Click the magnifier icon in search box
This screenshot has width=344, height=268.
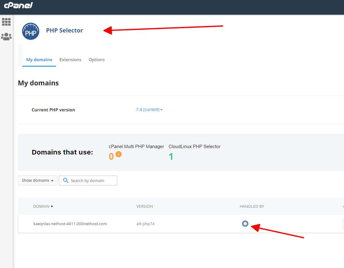tap(66, 180)
